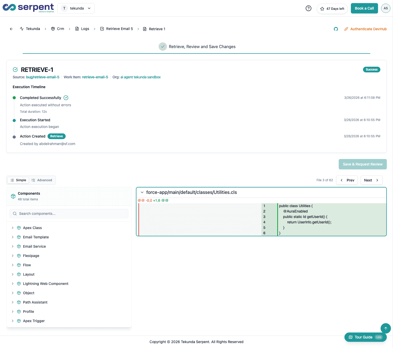393x348 pixels.
Task: Open the tekunda workspace dropdown
Action: (x=76, y=8)
